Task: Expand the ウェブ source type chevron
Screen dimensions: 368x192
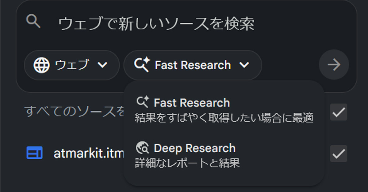Action: coord(102,65)
